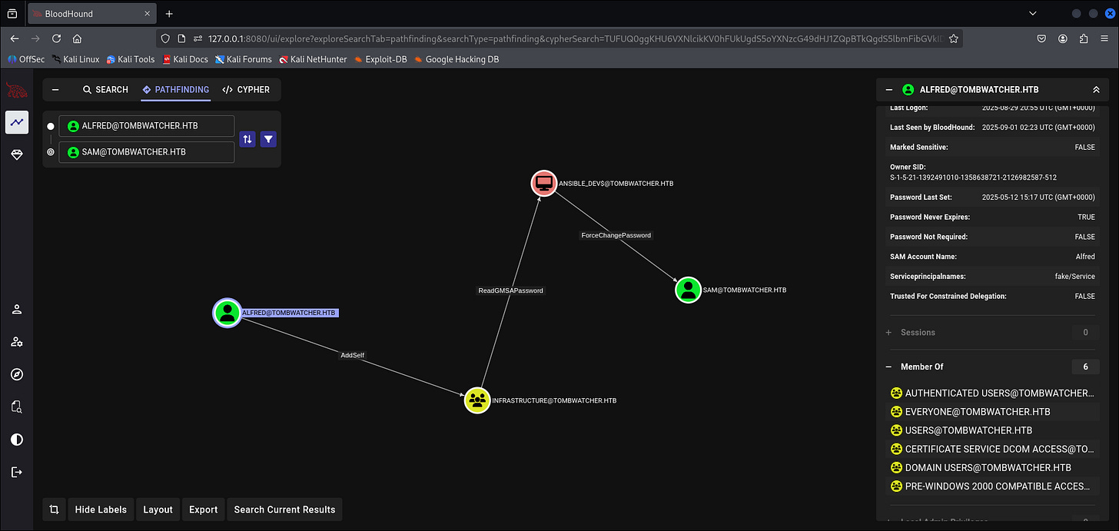Switch to the Search tab
The height and width of the screenshot is (531, 1119).
pyautogui.click(x=105, y=90)
